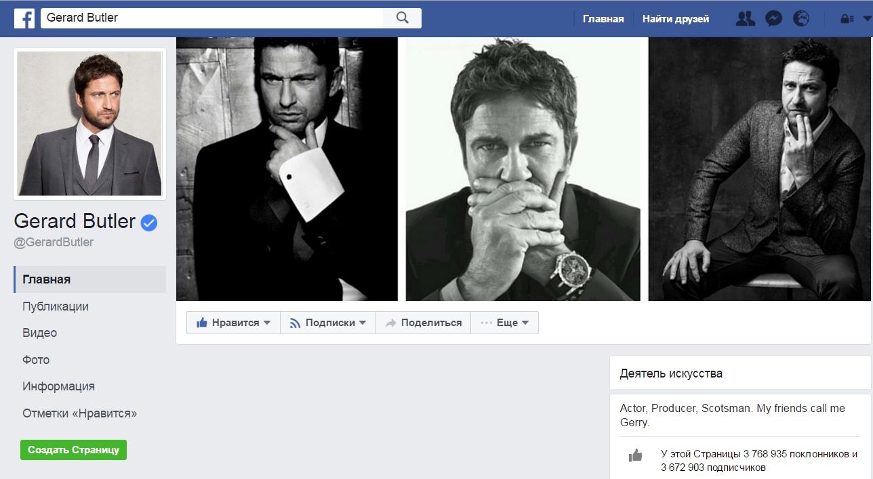The height and width of the screenshot is (479, 873).
Task: Click the search magnifier button
Action: tap(402, 18)
